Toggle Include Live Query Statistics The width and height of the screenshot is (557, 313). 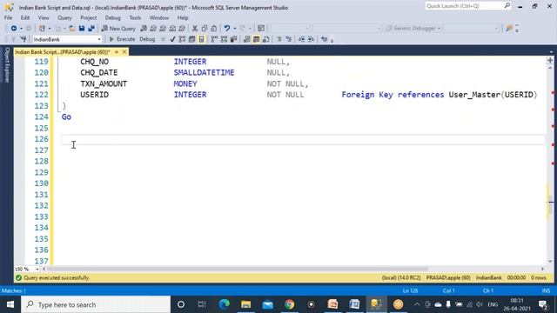pyautogui.click(x=224, y=39)
